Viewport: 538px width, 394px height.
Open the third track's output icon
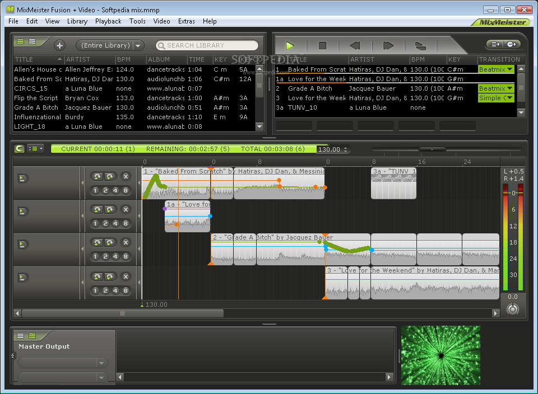click(22, 244)
